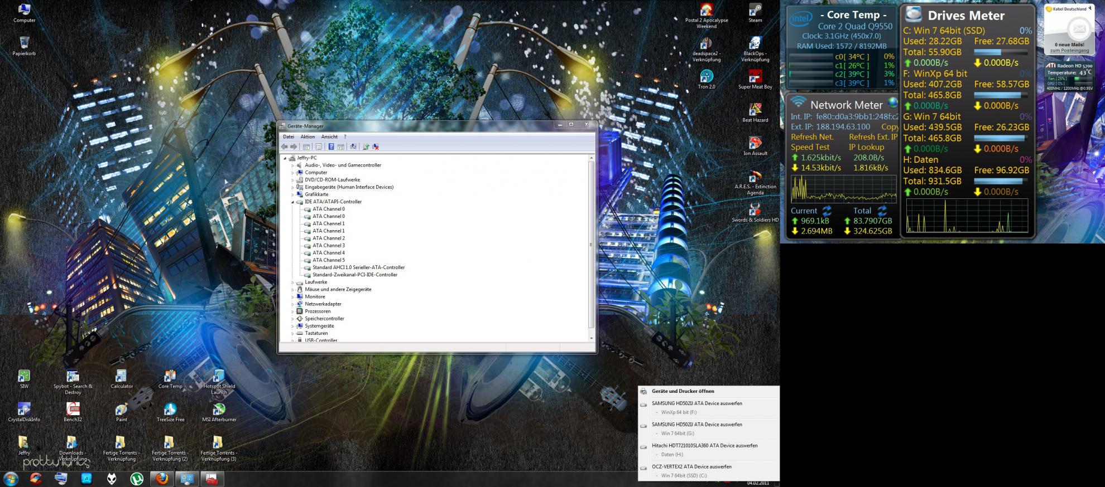The image size is (1105, 487).
Task: Switch to Firefox in the taskbar
Action: tap(162, 479)
